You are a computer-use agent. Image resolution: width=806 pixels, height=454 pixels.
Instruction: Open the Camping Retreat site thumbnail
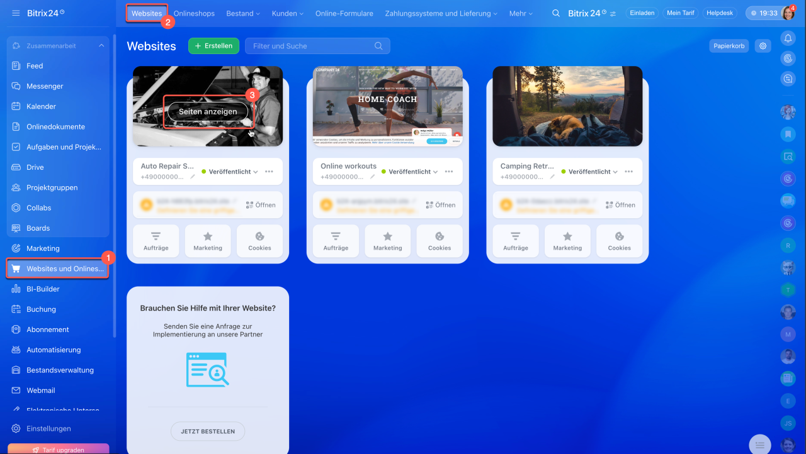567,106
